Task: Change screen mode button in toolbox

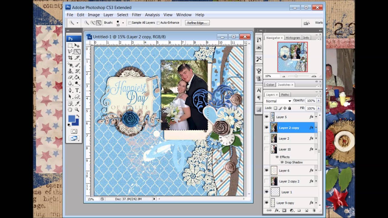Action: [x=74, y=138]
